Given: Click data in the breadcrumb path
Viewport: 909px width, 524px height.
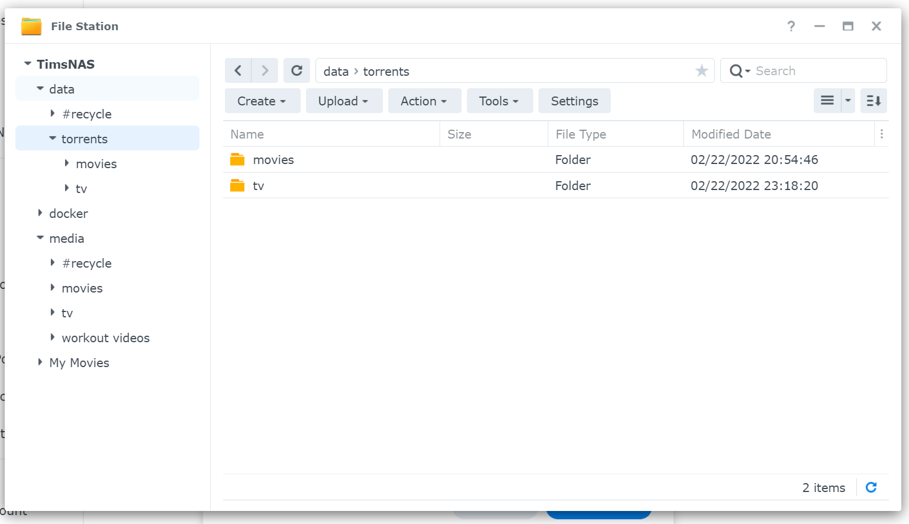Looking at the screenshot, I should [336, 71].
